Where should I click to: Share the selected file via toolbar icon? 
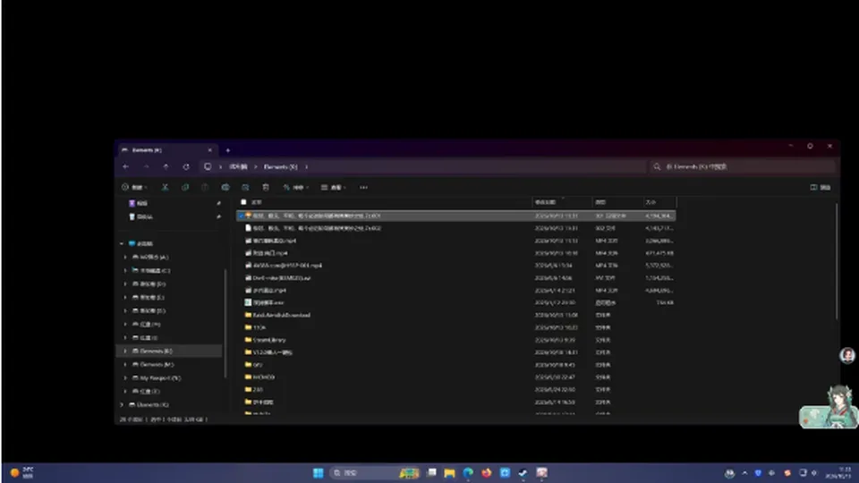coord(245,187)
